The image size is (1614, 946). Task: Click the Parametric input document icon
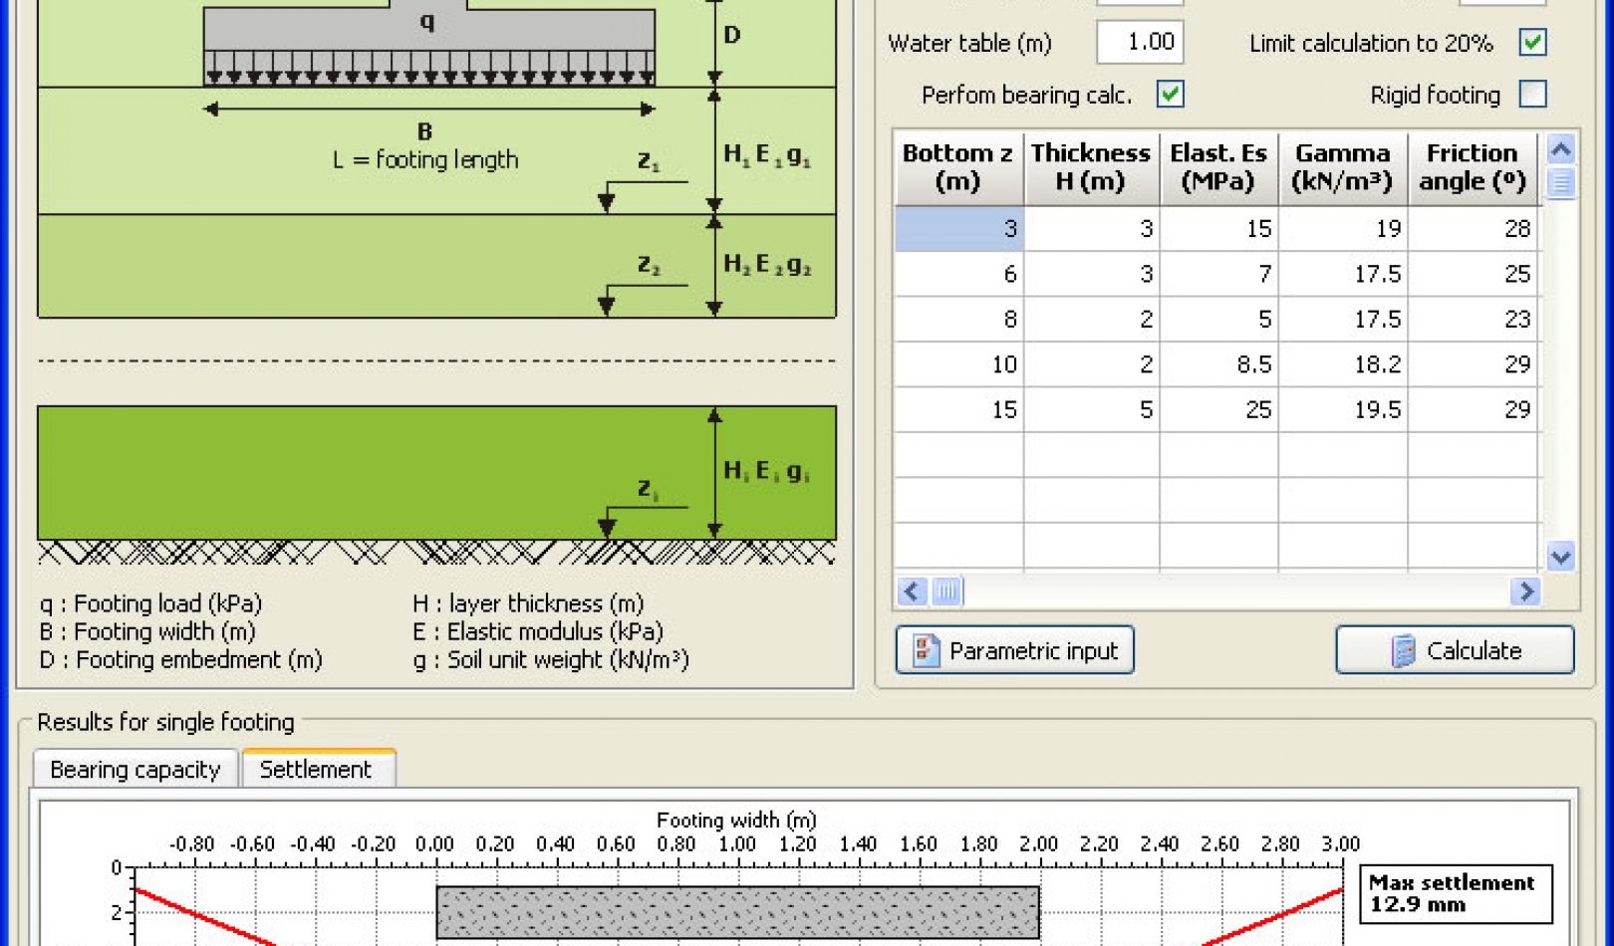coord(925,650)
